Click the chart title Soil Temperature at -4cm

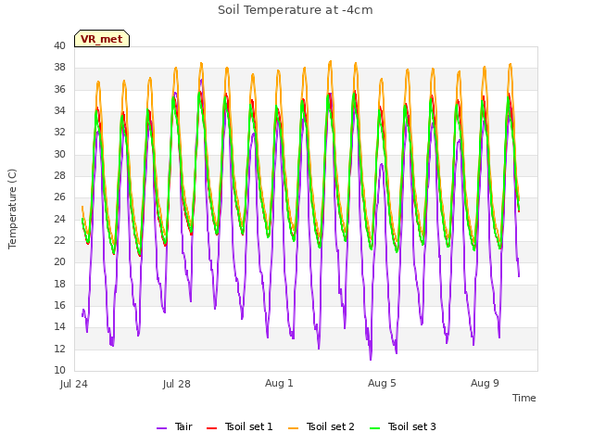[296, 10]
